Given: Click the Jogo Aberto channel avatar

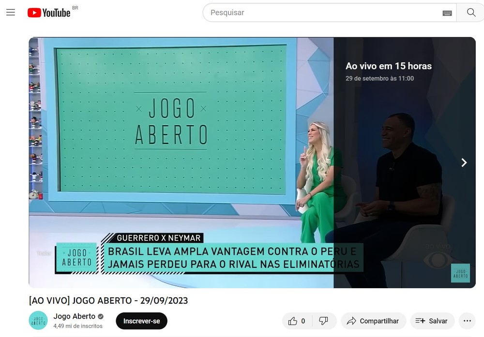Looking at the screenshot, I should coord(38,321).
